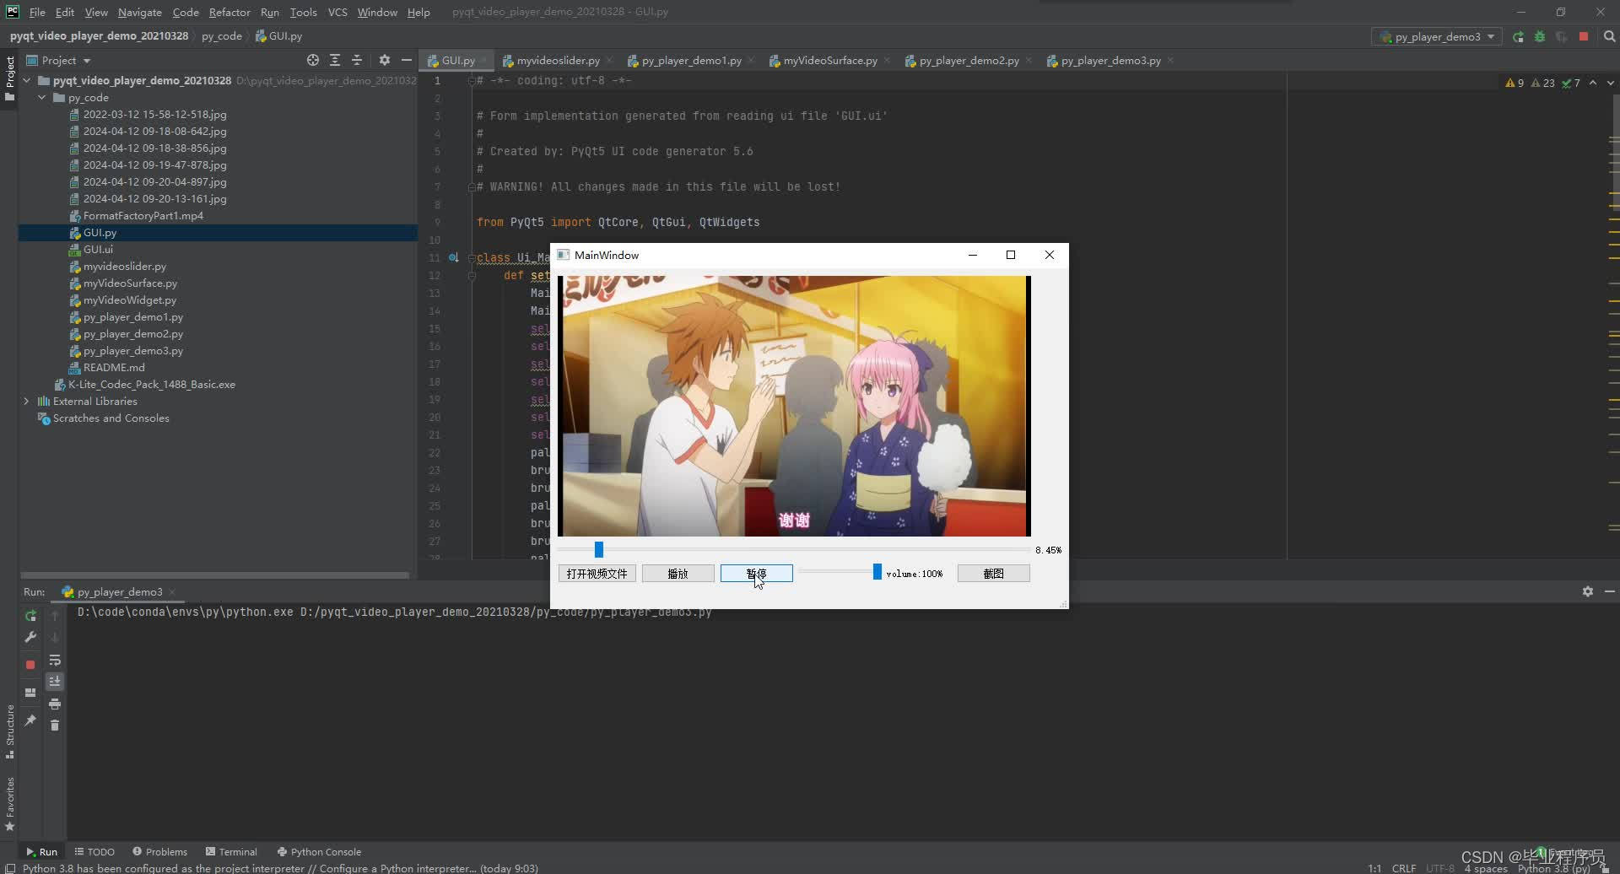The height and width of the screenshot is (874, 1620).
Task: Select FormatFactoryPart1.mp4 file
Action: tap(143, 215)
